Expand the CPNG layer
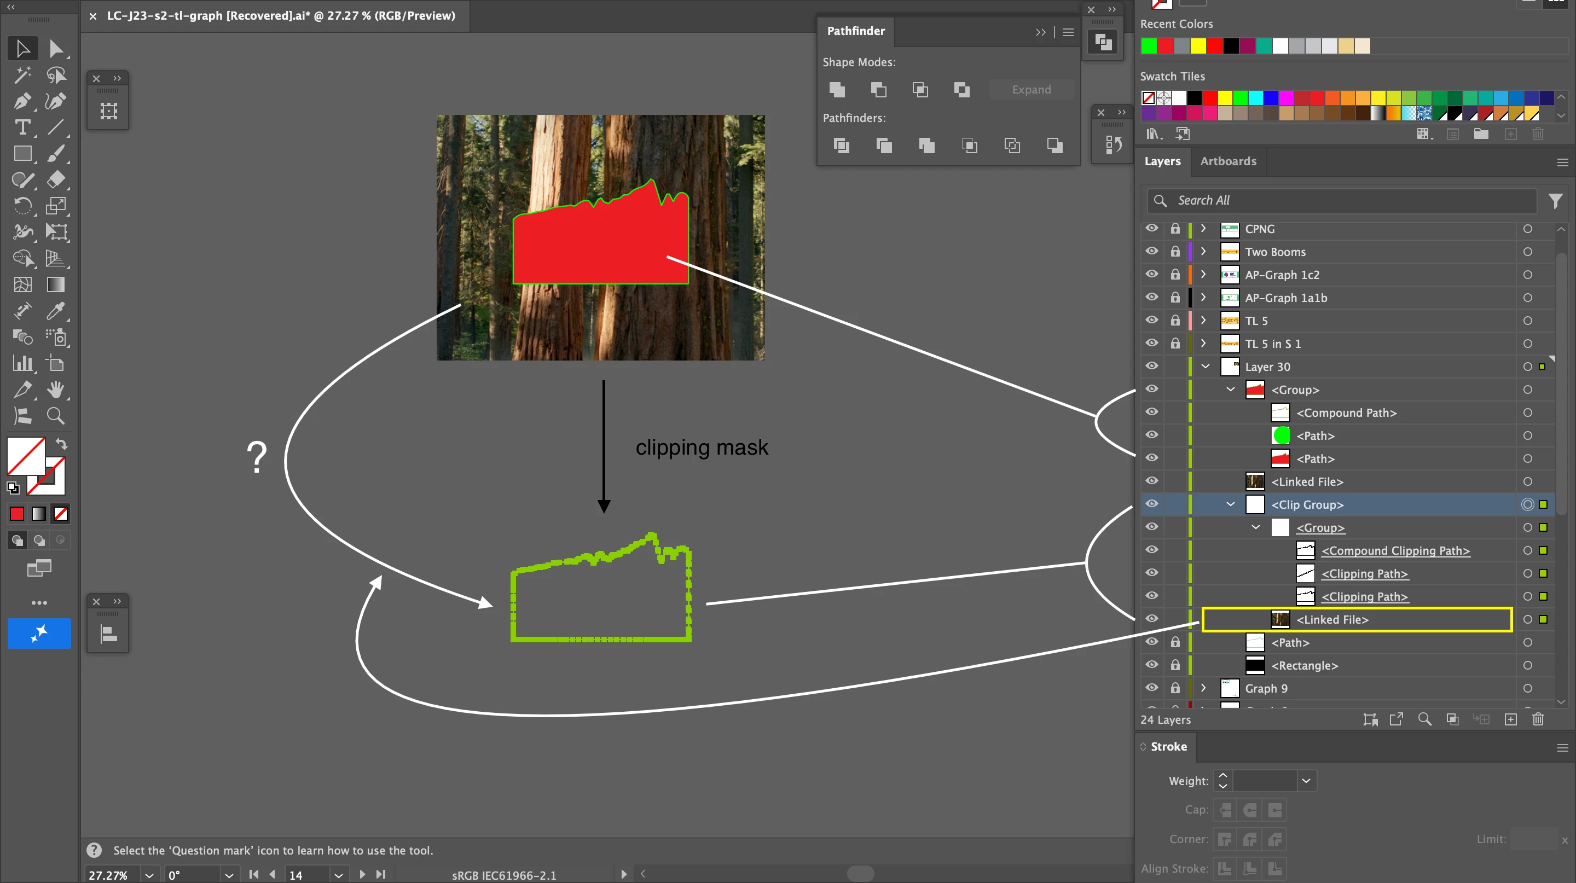This screenshot has width=1576, height=883. (x=1203, y=229)
